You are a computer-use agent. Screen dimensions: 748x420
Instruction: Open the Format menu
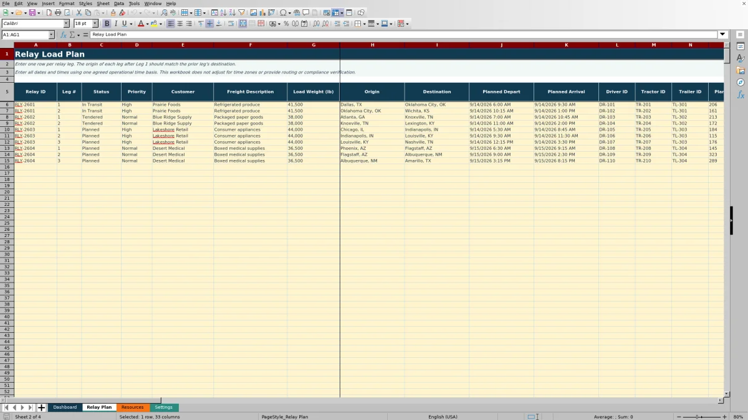tap(67, 4)
